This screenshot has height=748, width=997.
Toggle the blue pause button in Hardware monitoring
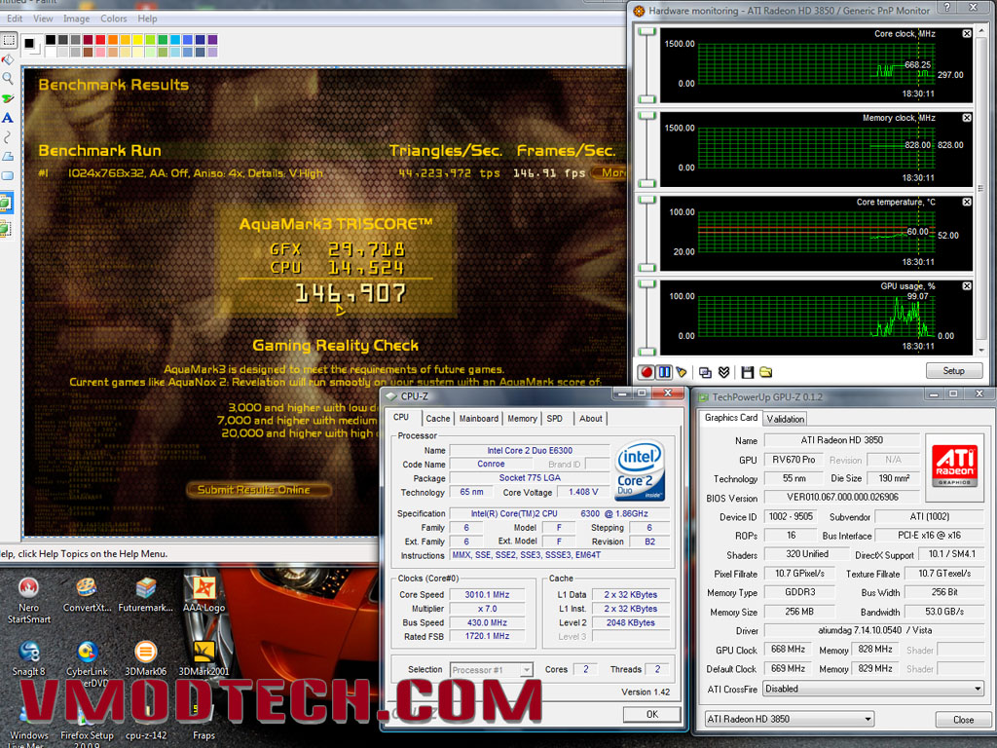(x=664, y=372)
